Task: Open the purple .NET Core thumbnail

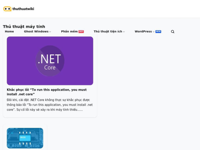Action: [50, 61]
